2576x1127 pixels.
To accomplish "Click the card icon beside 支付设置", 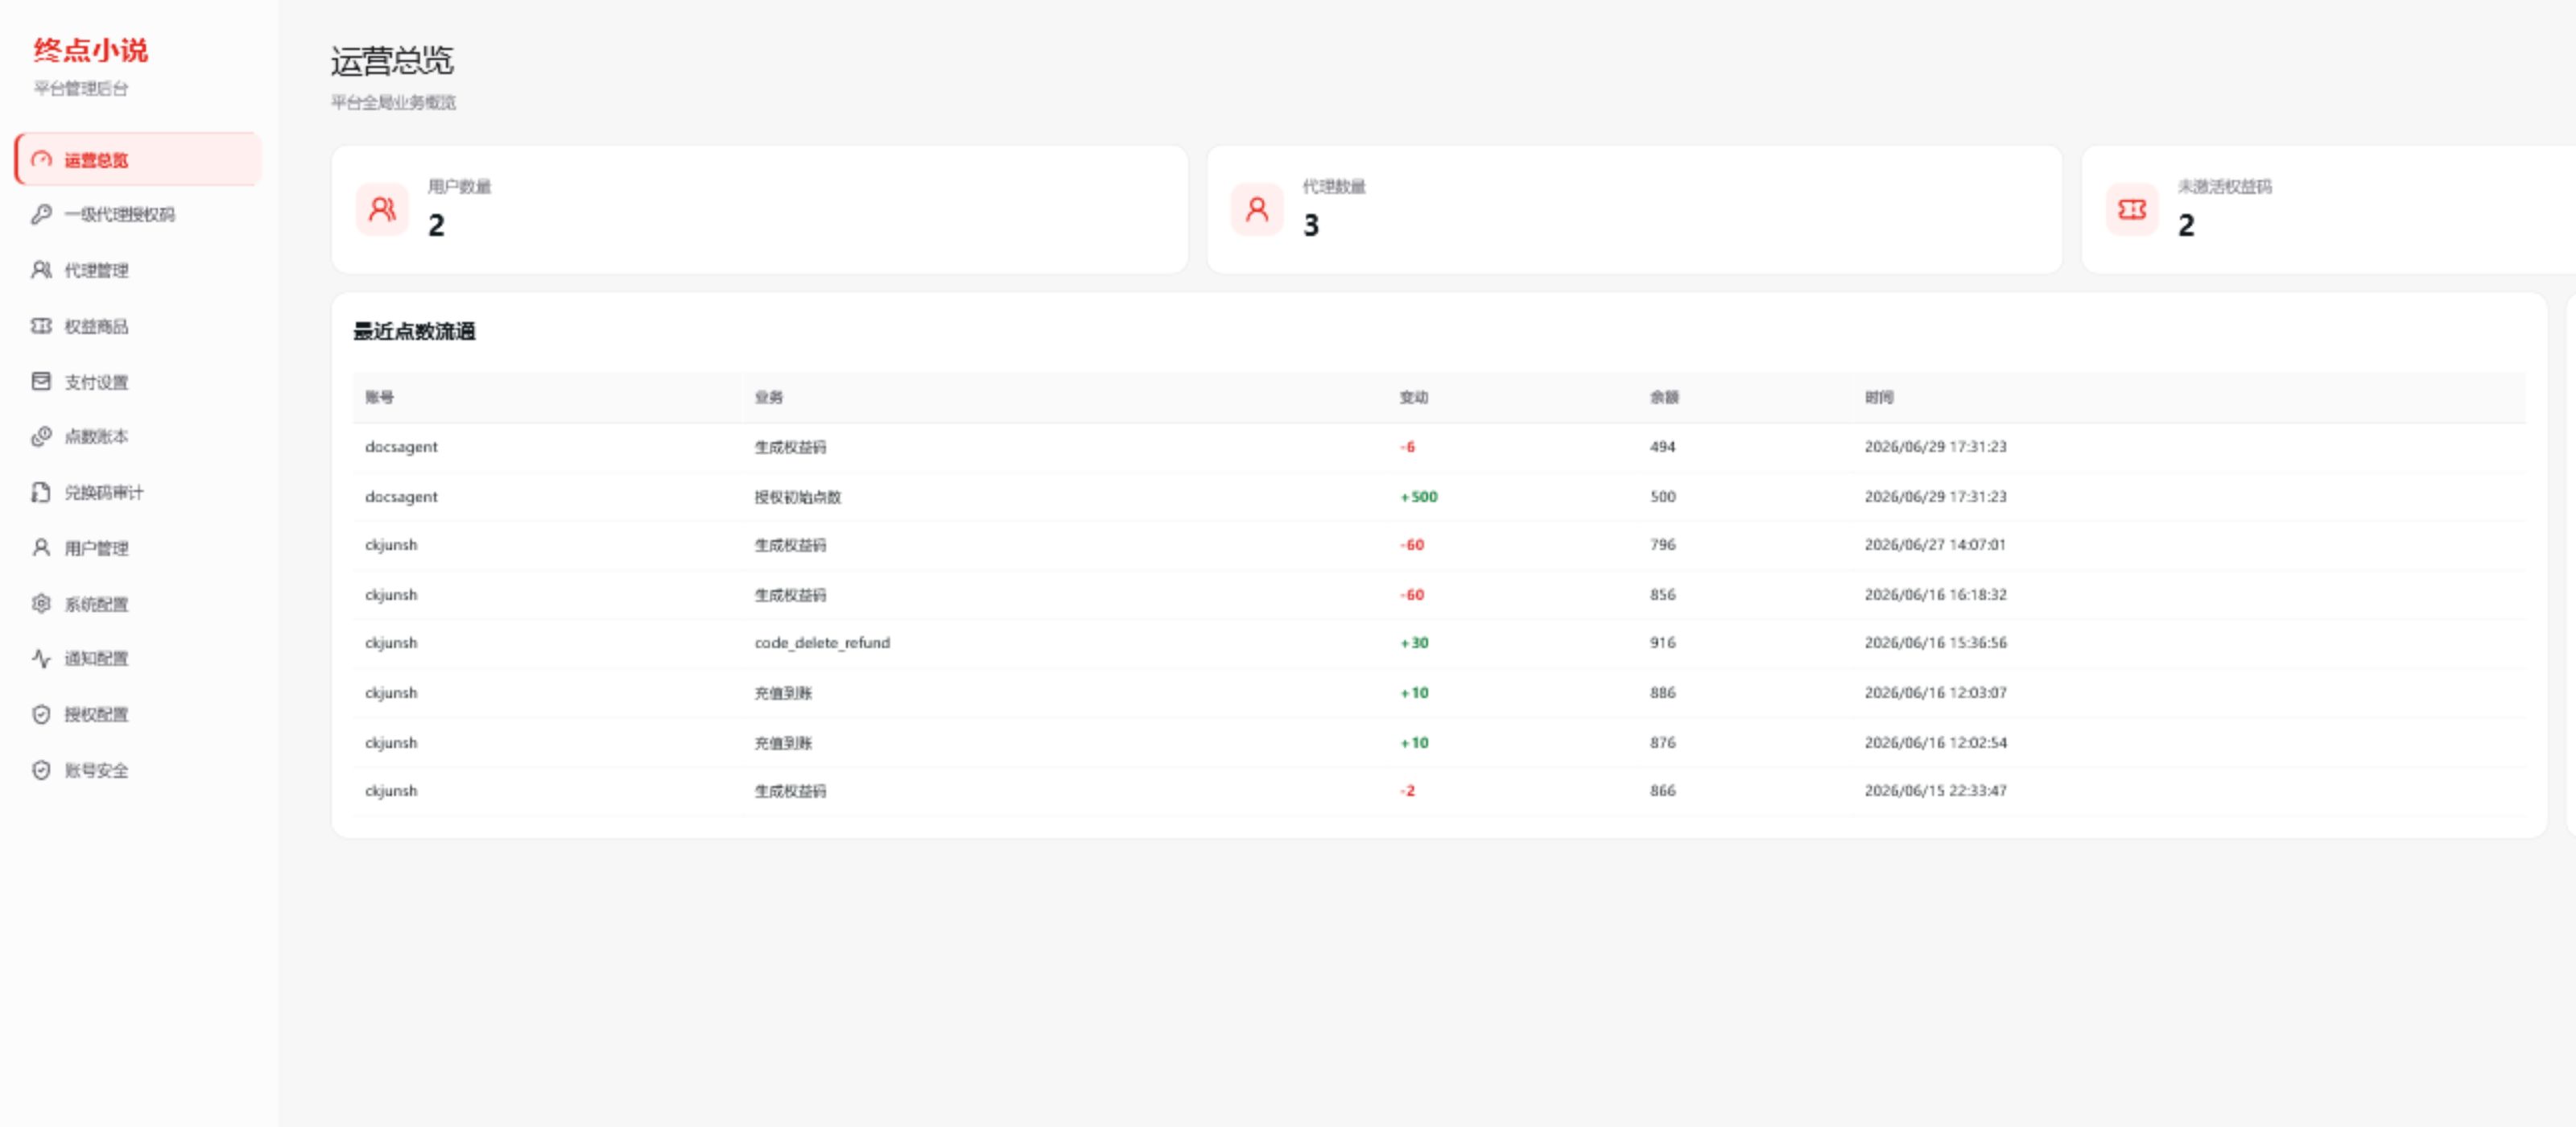I will [x=41, y=381].
